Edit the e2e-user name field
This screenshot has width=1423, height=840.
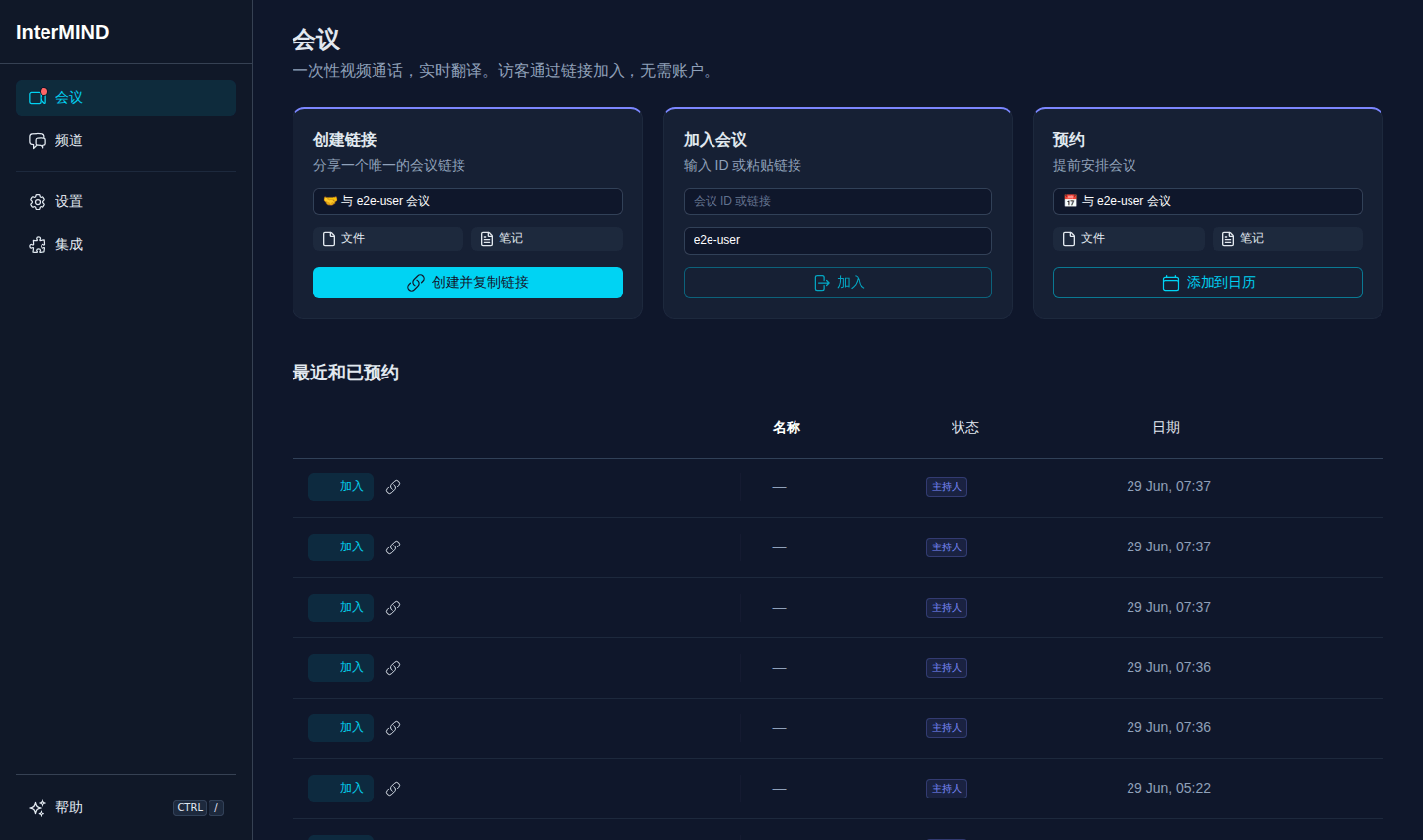point(838,241)
